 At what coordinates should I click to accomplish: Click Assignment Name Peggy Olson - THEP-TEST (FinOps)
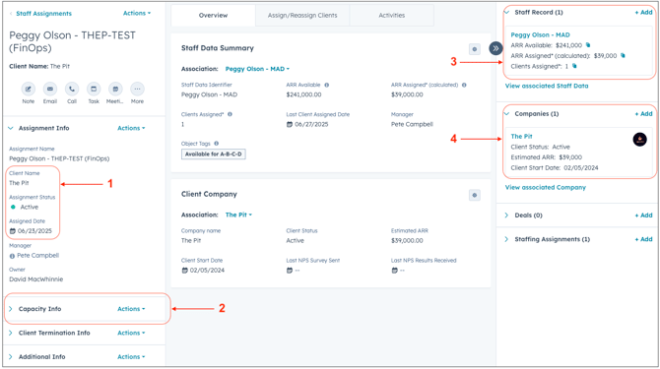(x=59, y=158)
